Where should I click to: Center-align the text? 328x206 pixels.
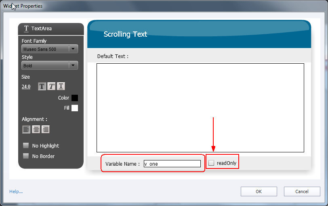point(36,129)
